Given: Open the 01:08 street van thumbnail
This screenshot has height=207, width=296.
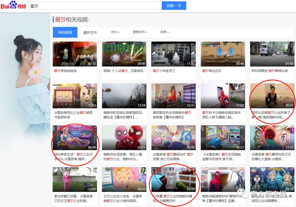Looking at the screenshot, I should coord(272,54).
